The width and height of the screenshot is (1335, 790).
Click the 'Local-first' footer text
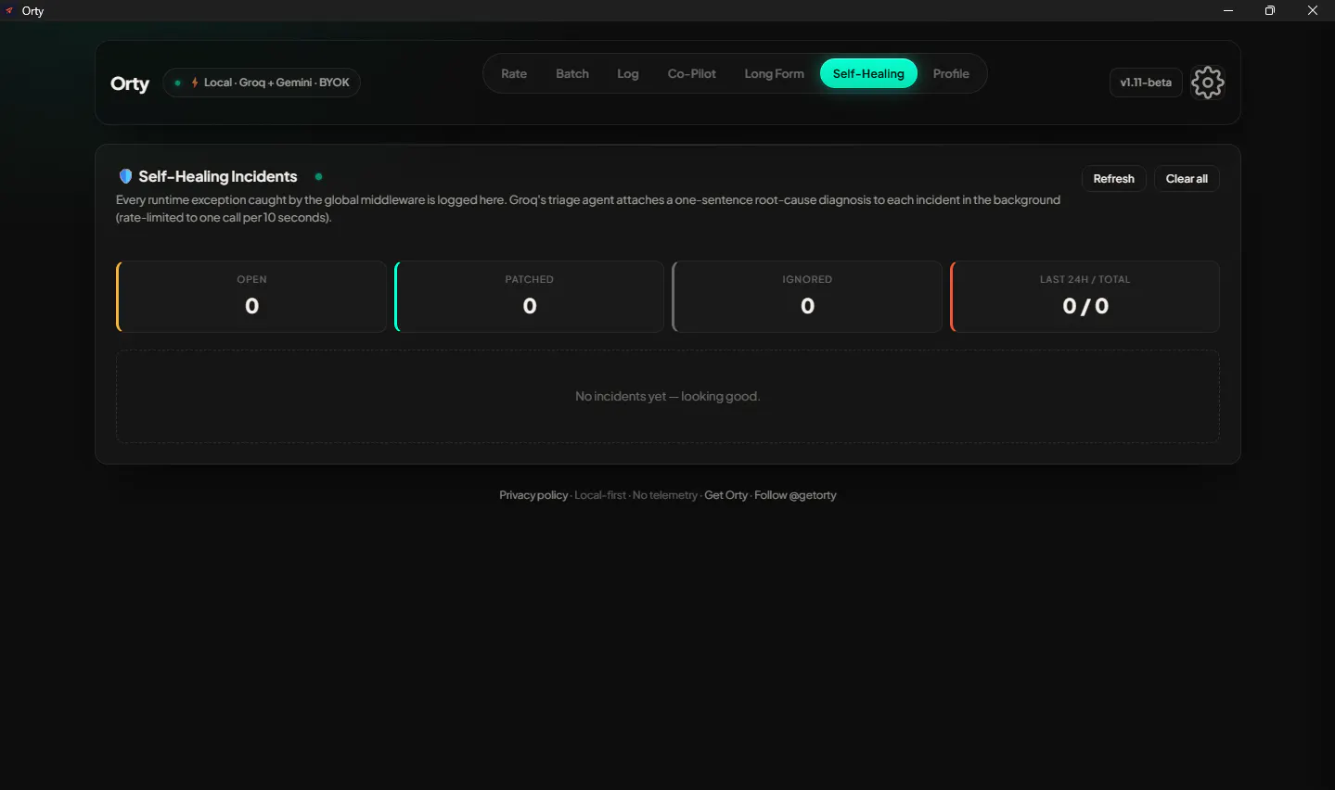(600, 495)
